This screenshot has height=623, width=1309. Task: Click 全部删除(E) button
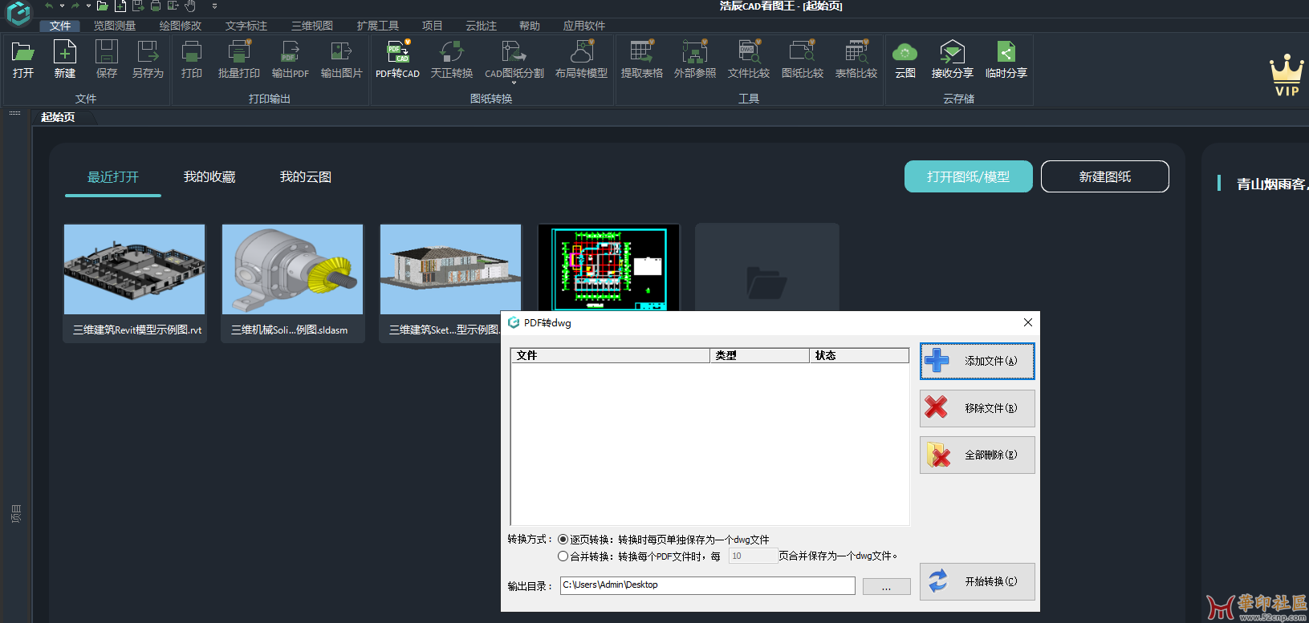coord(978,455)
